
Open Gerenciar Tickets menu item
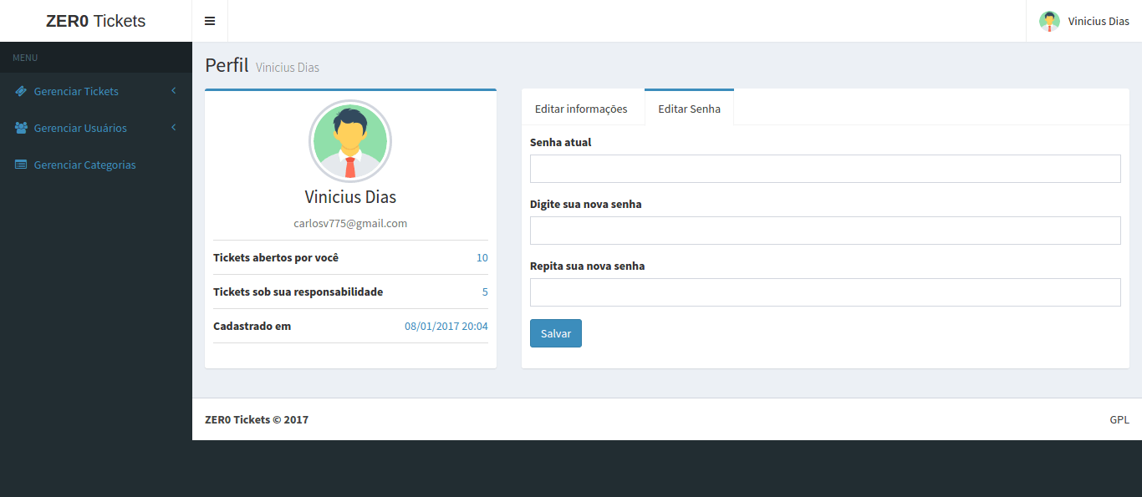96,91
